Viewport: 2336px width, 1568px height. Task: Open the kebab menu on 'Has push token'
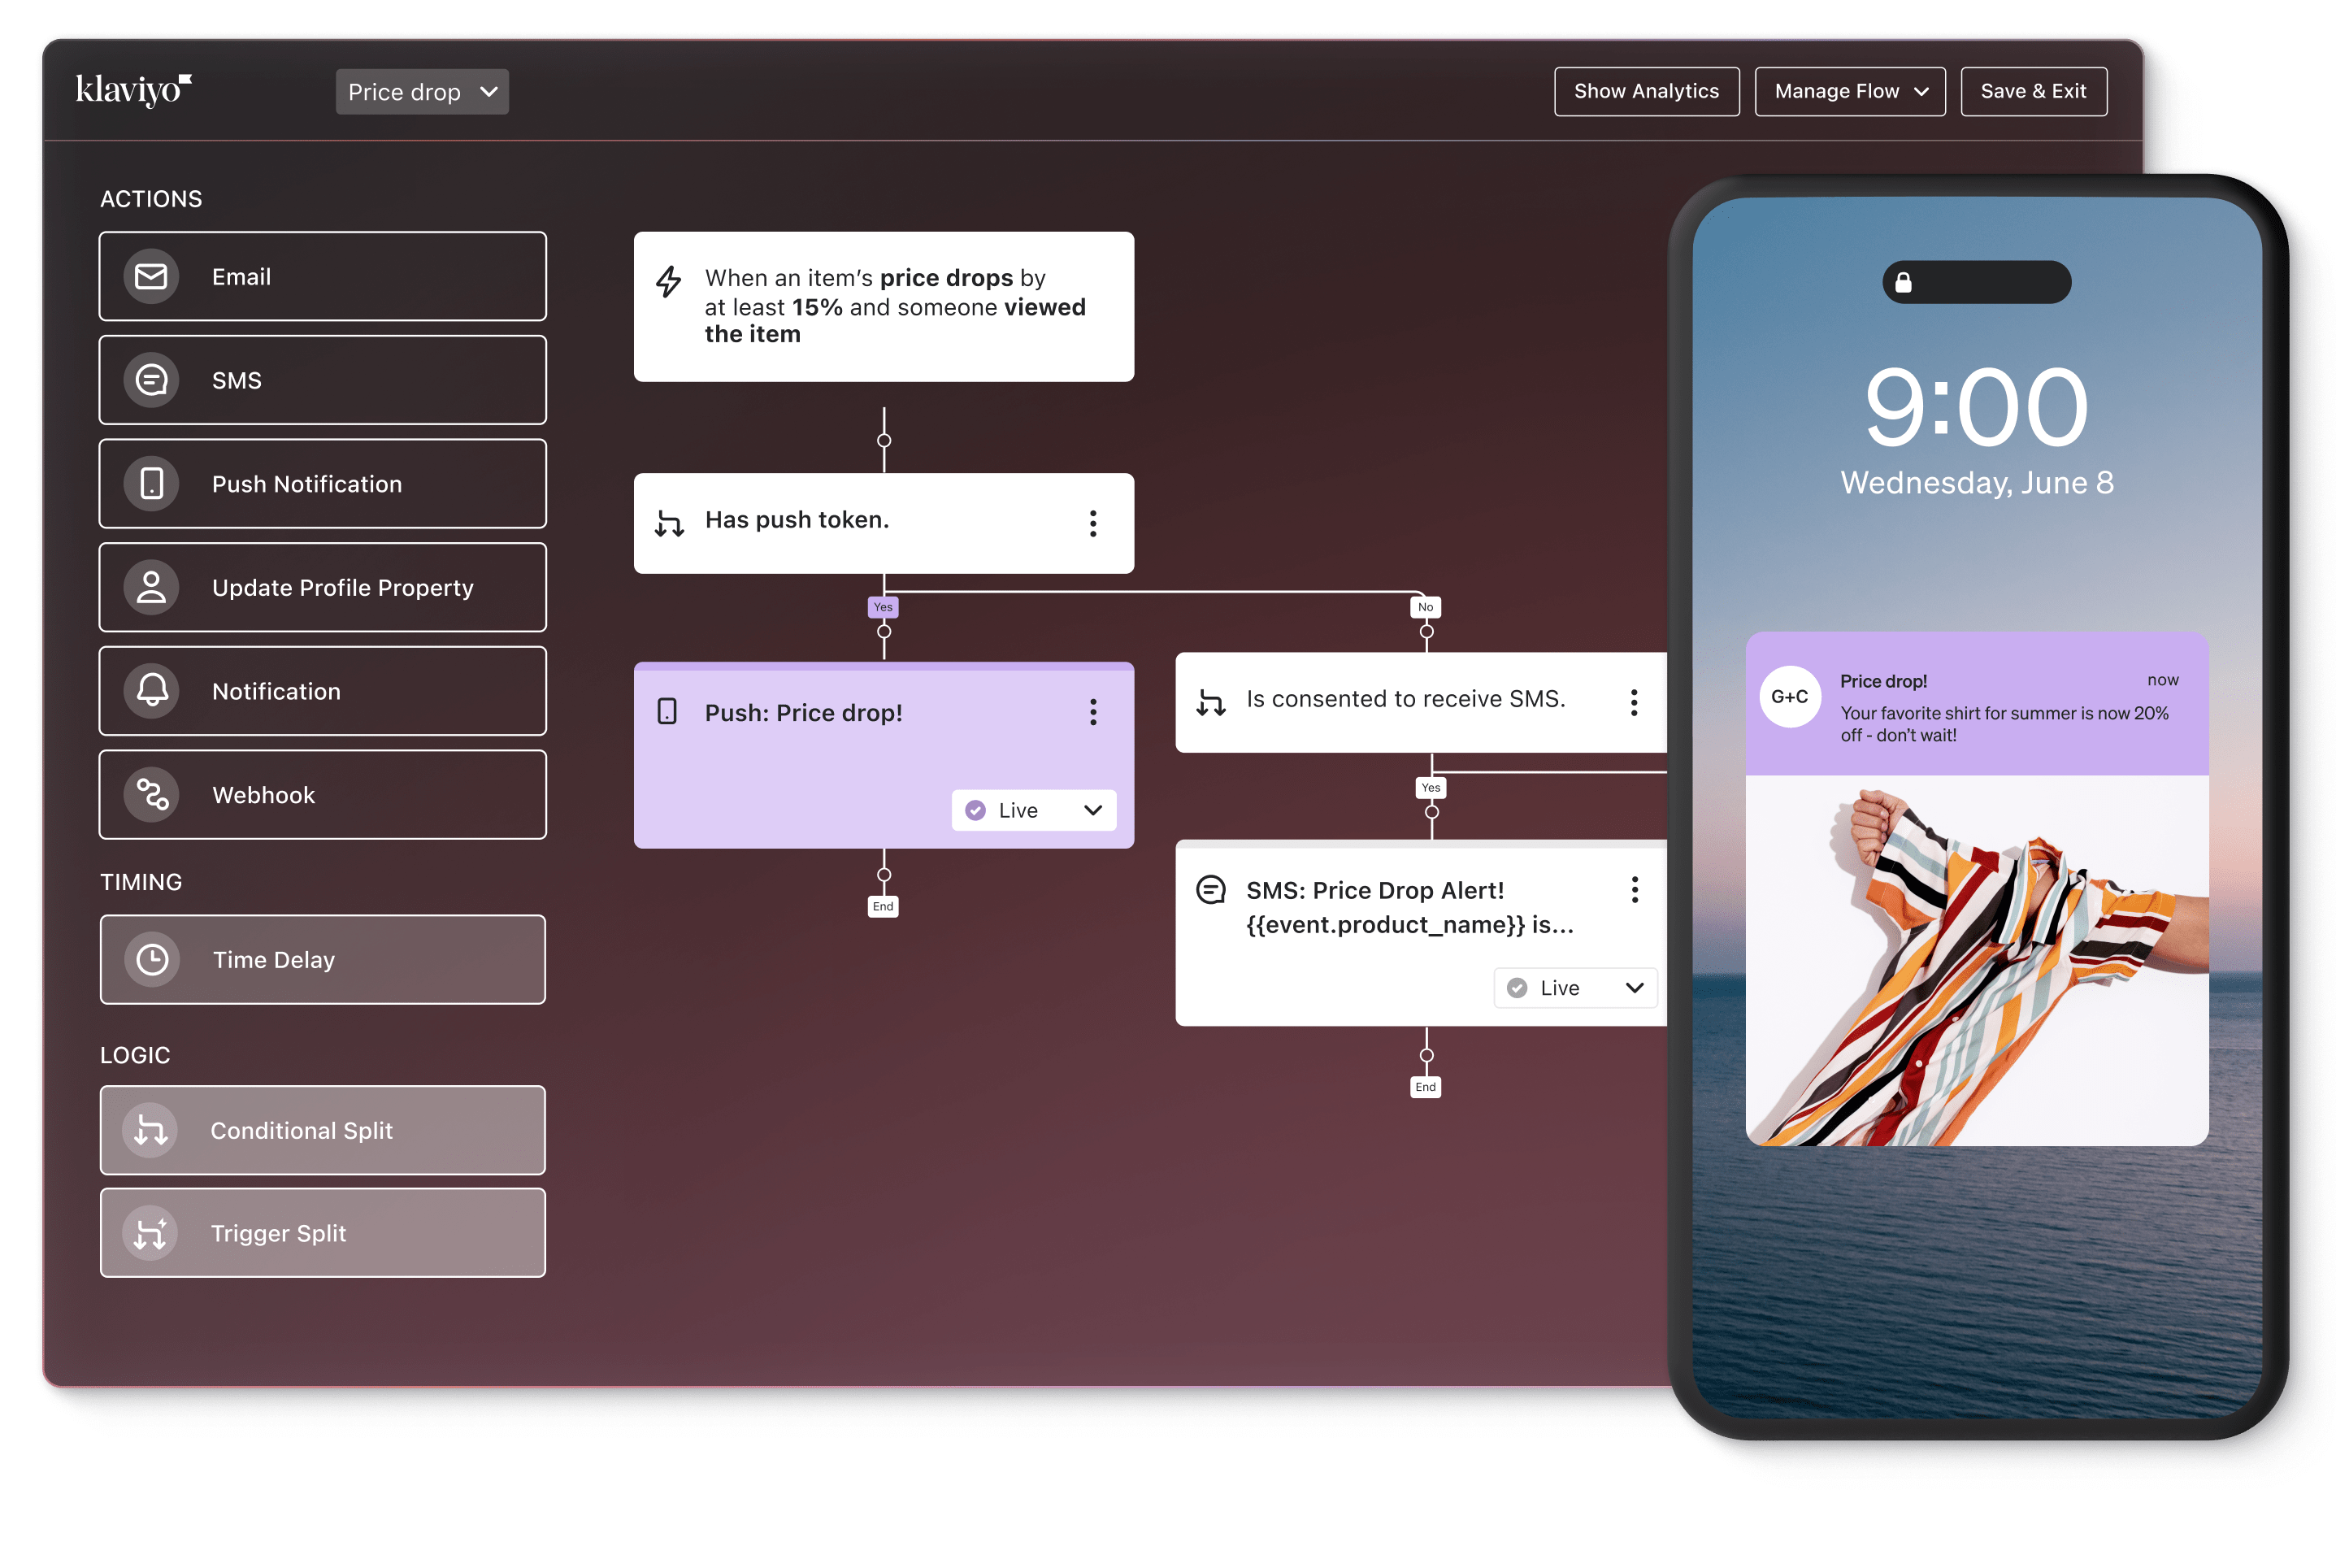(1093, 523)
